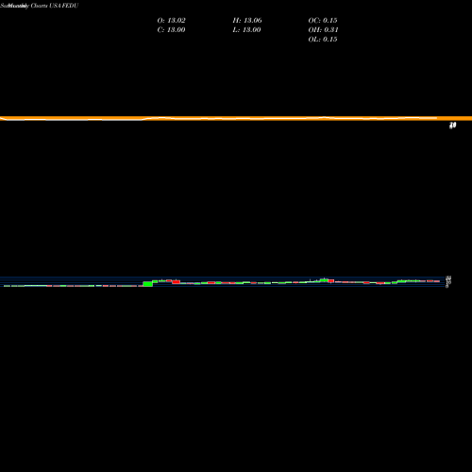This screenshot has height=472, width=472.
Task: Click the 'Charts USA FEDU' title text
Action: (x=55, y=6)
